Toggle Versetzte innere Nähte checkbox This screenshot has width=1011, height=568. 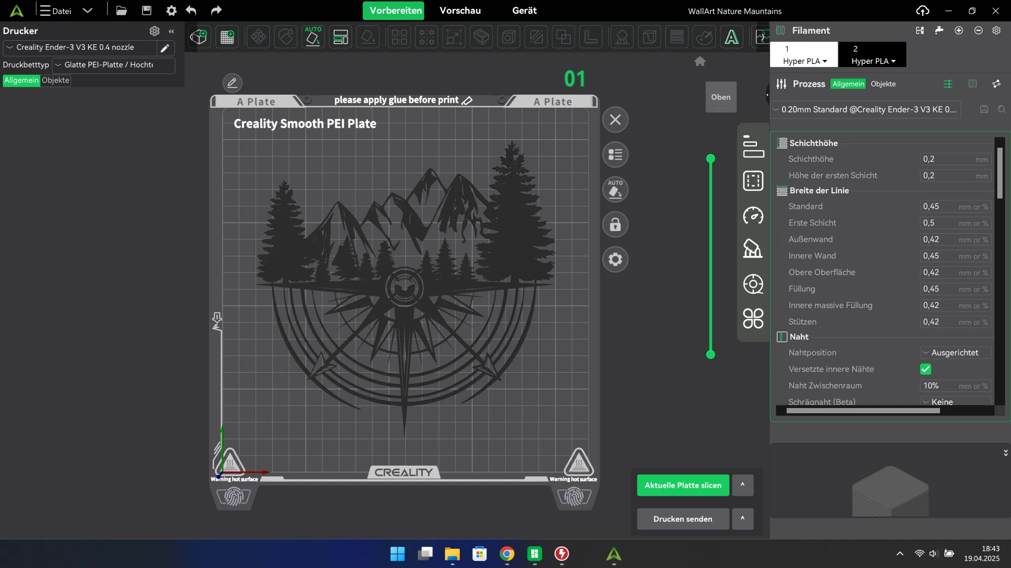tap(925, 369)
